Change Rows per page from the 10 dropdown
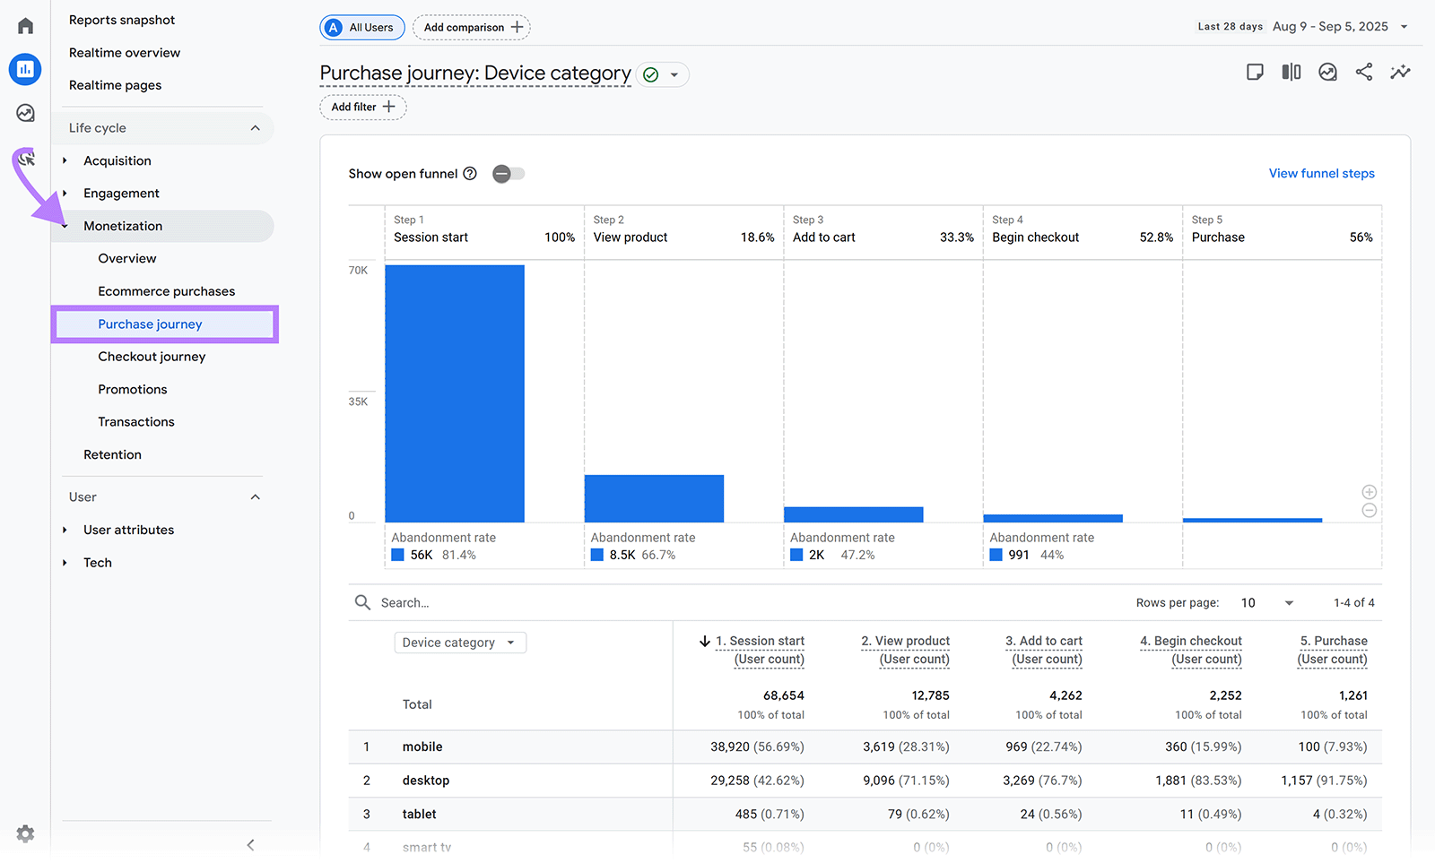Viewport: 1435px width, 863px height. [x=1265, y=602]
